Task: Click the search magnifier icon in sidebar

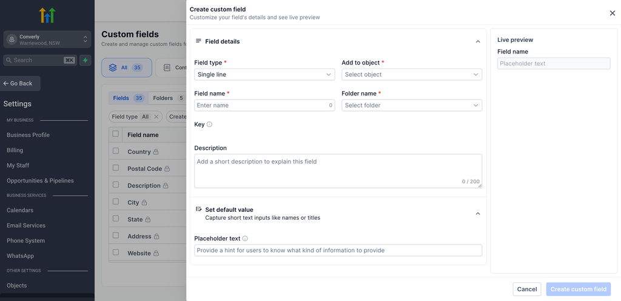Action: [x=9, y=60]
